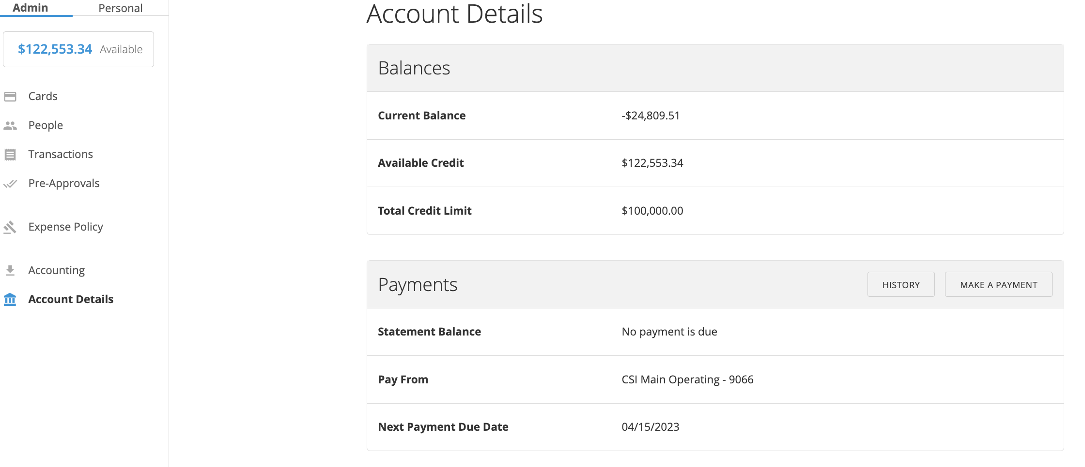Click the Expense Policy gavel icon
The height and width of the screenshot is (467, 1085).
pyautogui.click(x=10, y=227)
